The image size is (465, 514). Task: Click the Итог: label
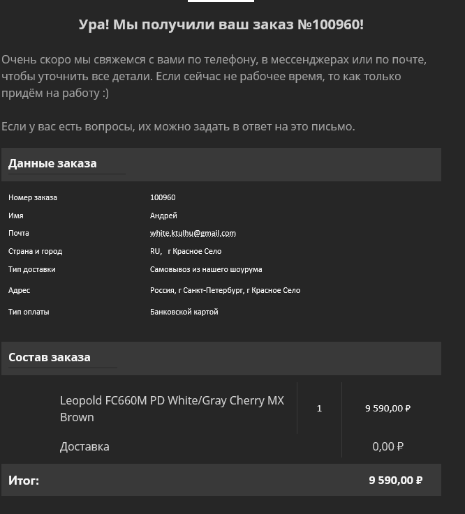tap(24, 481)
